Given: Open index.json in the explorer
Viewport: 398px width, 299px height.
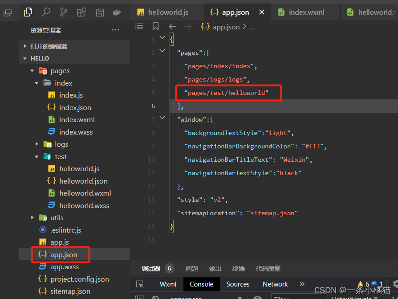Looking at the screenshot, I should (75, 107).
